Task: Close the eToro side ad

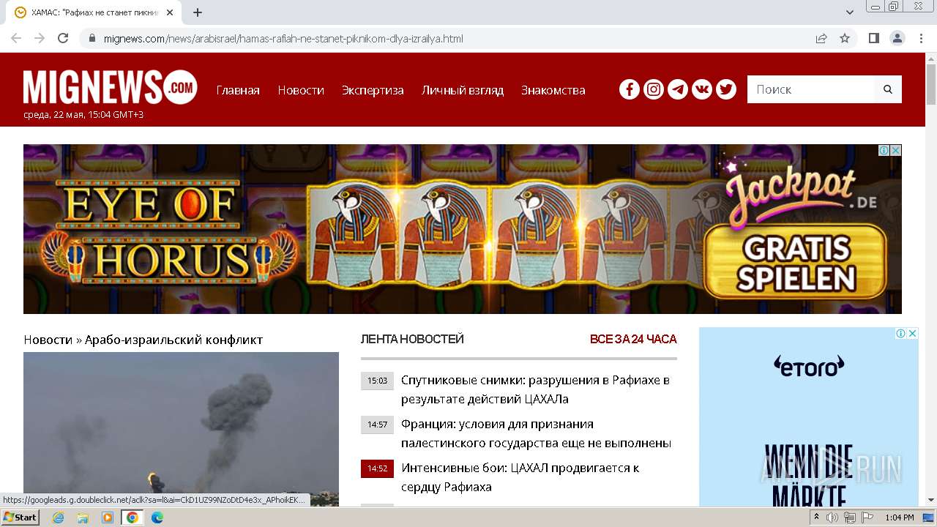Action: 913,333
